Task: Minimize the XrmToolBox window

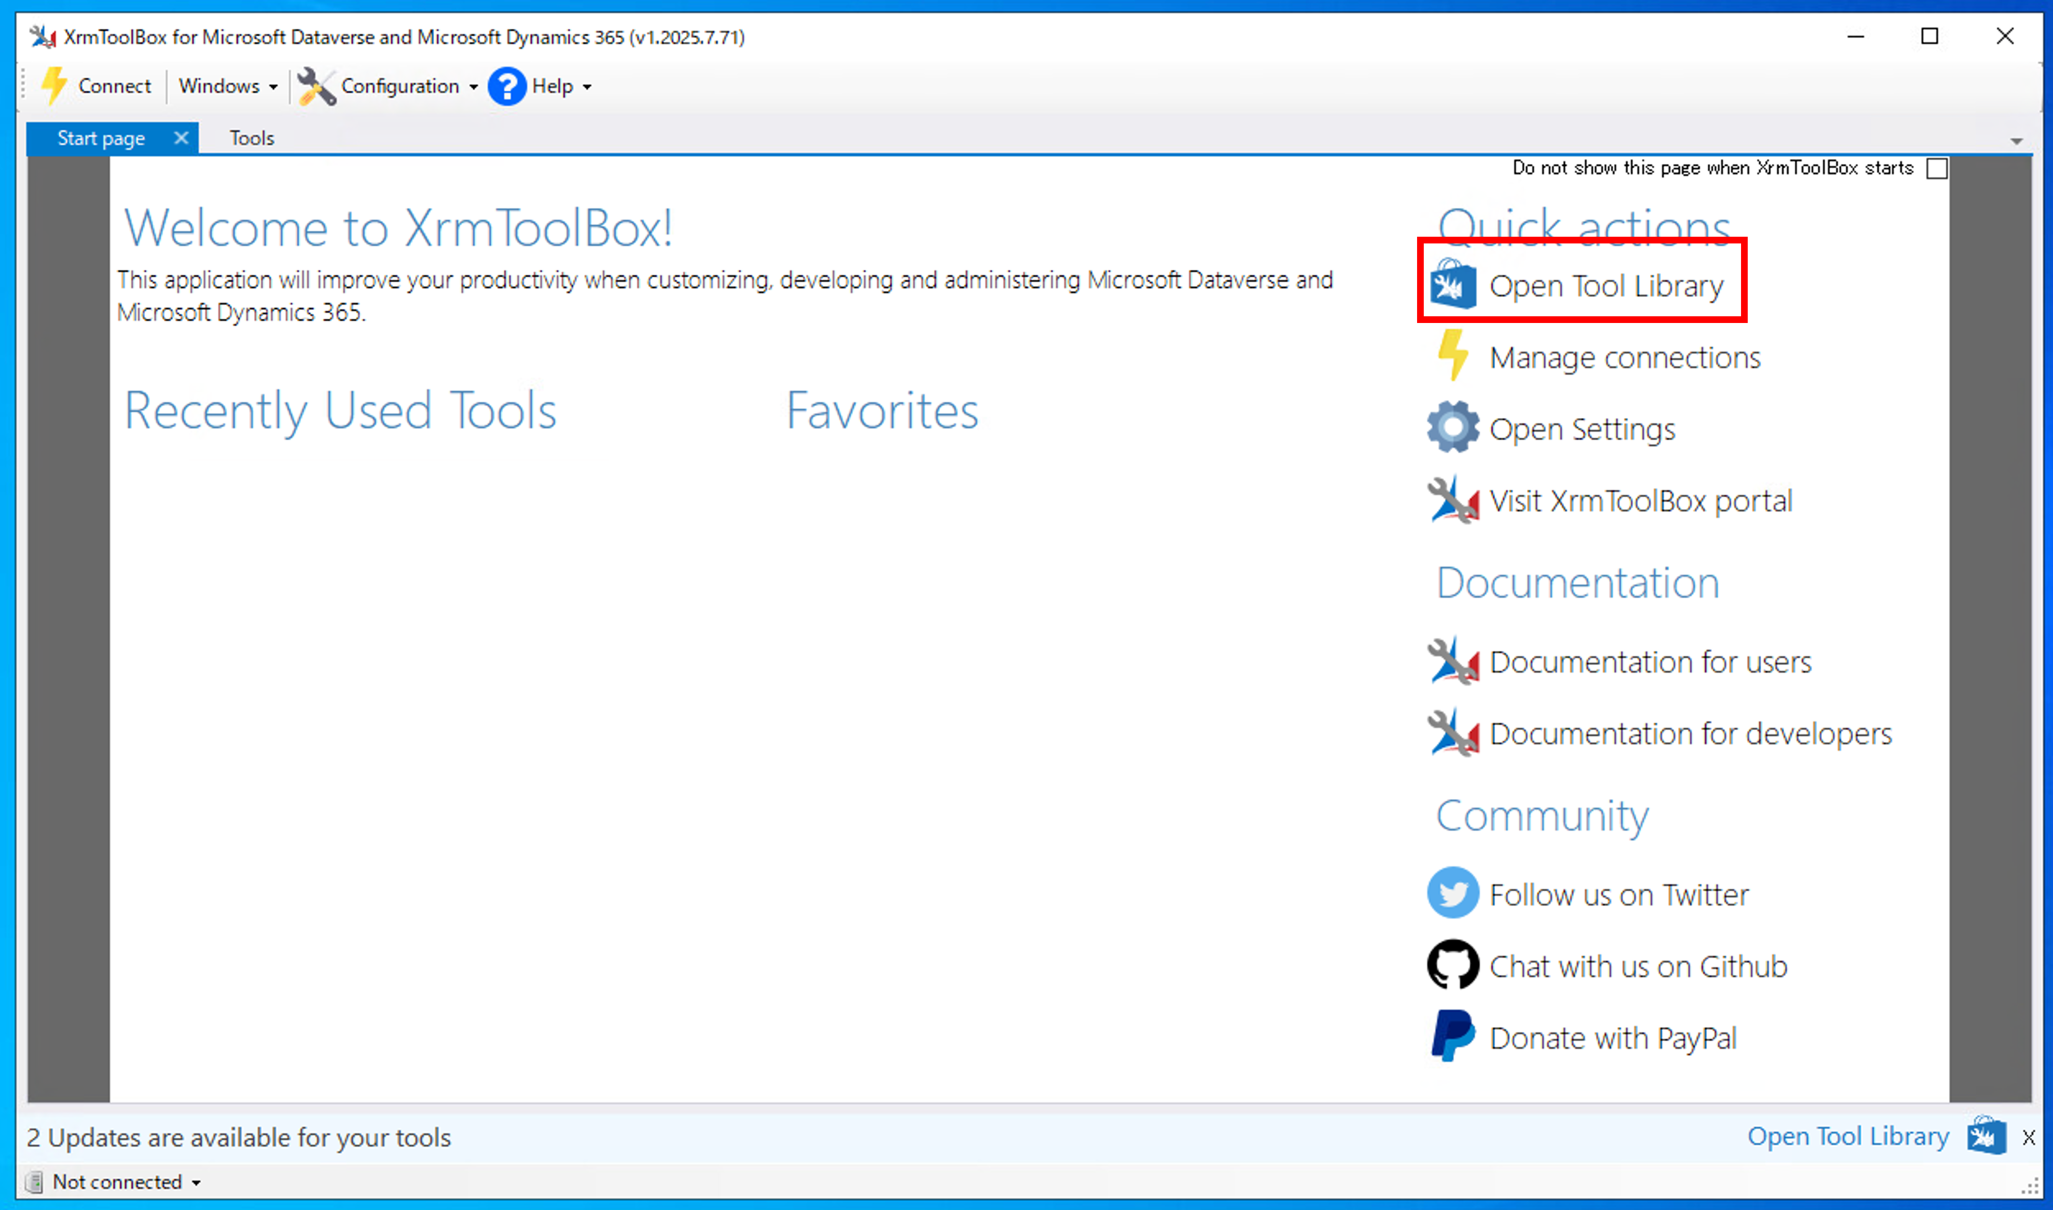Action: coord(1856,37)
